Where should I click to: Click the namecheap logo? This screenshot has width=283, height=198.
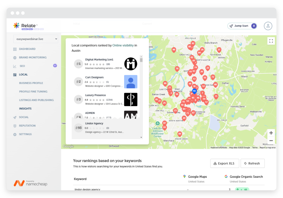point(30,183)
